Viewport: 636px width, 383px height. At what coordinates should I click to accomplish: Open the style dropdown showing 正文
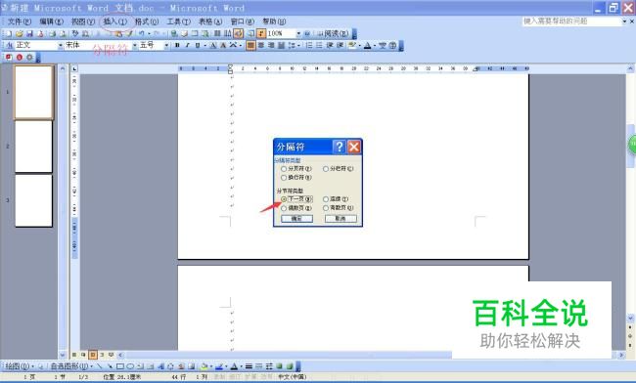pos(61,45)
